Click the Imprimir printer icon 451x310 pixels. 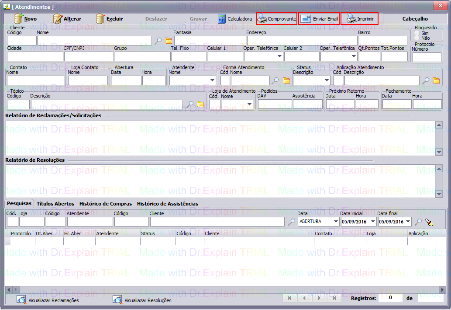[x=351, y=19]
